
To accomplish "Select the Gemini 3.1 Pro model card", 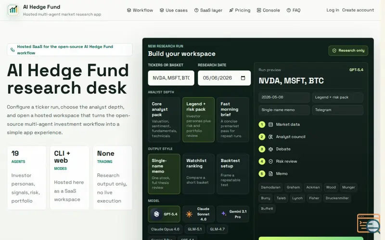I will (x=233, y=214).
